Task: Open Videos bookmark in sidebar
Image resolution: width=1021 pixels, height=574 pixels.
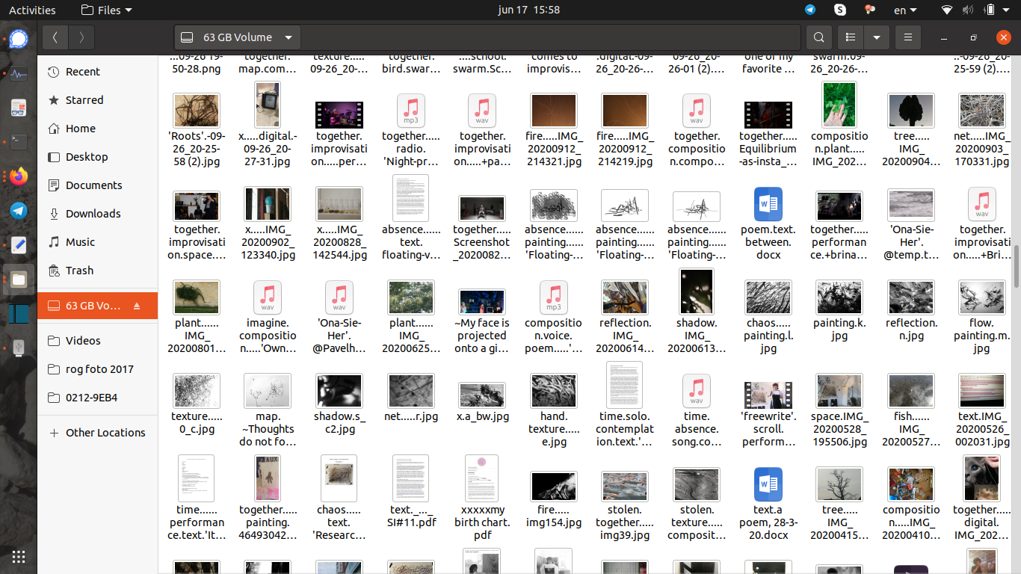Action: 98,341
